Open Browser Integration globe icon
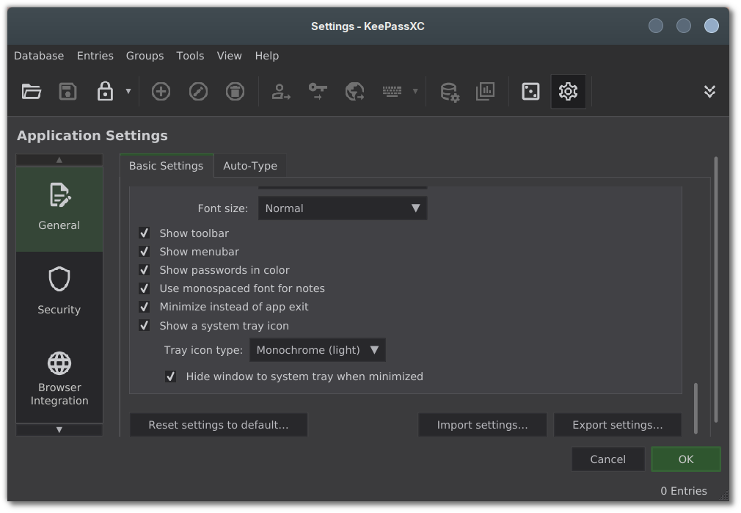This screenshot has width=741, height=513. click(59, 363)
